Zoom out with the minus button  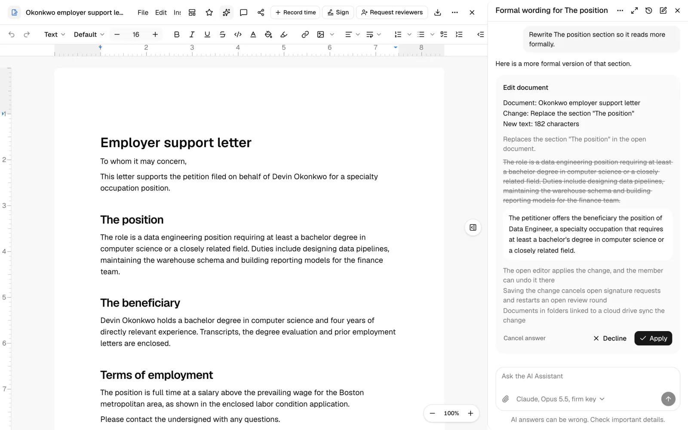(433, 413)
